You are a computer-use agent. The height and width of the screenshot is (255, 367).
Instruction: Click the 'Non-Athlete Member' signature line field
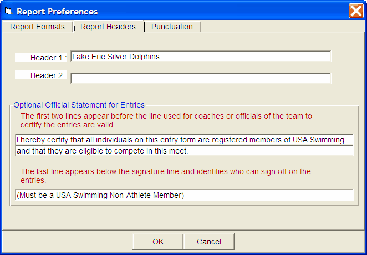pos(183,195)
